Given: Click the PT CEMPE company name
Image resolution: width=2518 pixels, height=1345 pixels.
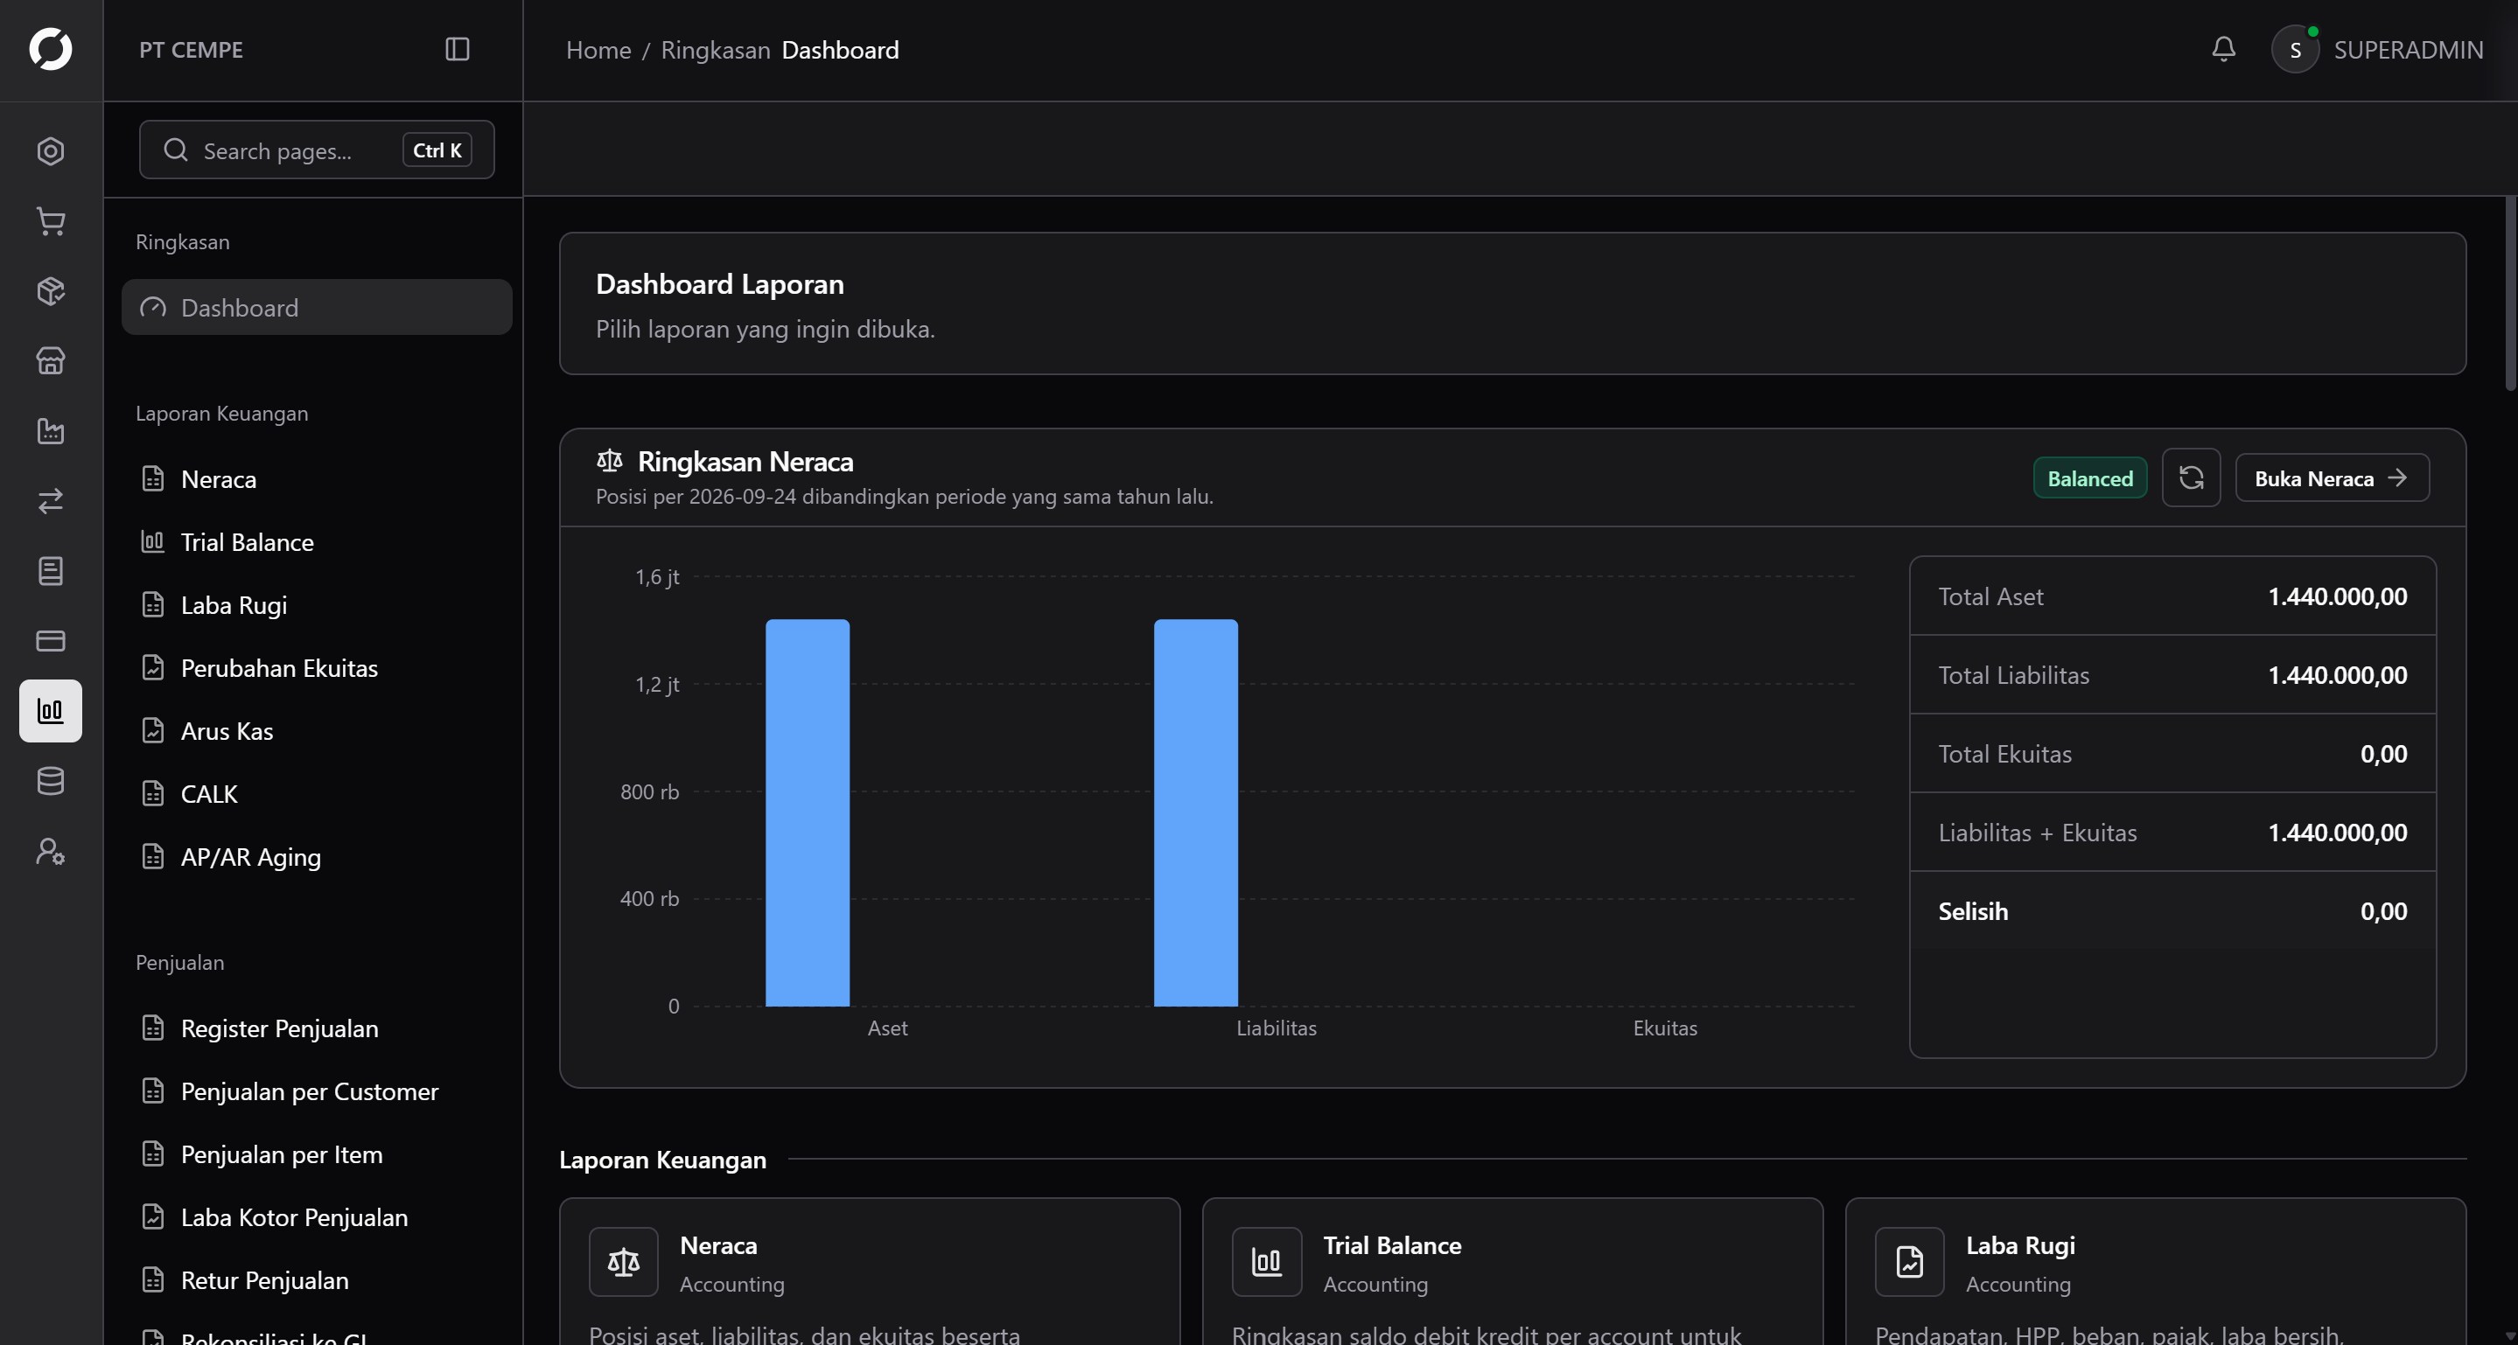Looking at the screenshot, I should coord(191,50).
